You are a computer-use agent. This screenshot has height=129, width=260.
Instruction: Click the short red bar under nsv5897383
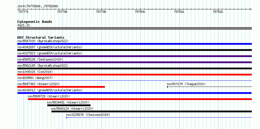[x=61, y=87]
